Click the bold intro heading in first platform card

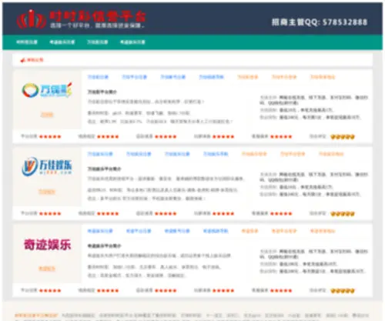pos(102,92)
